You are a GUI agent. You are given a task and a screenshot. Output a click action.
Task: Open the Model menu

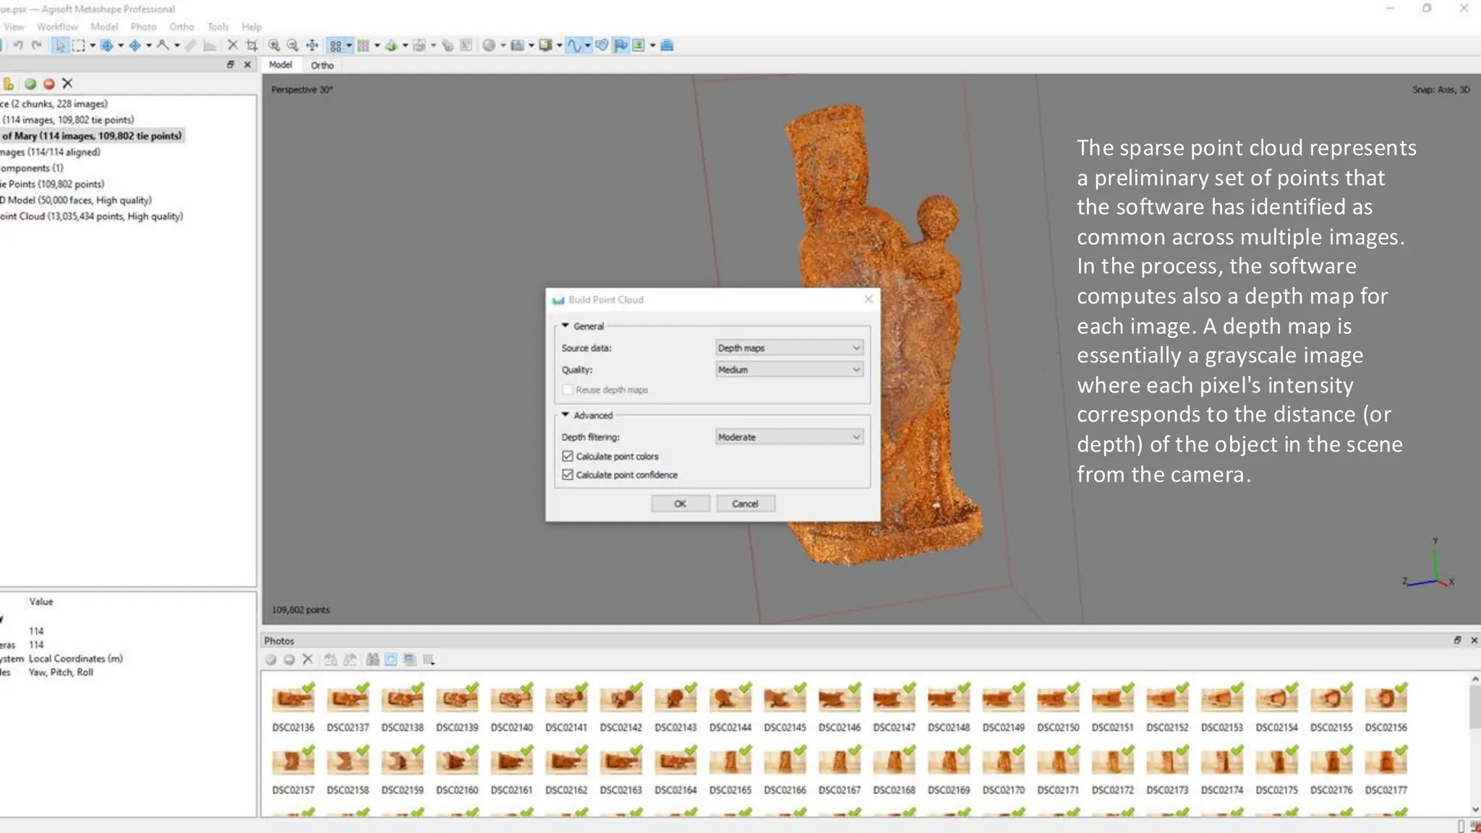point(104,27)
